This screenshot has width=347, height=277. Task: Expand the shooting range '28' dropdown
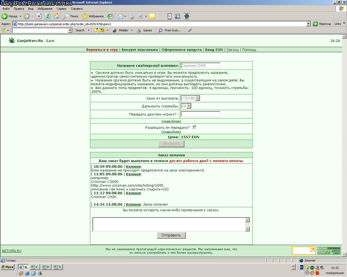click(x=189, y=106)
